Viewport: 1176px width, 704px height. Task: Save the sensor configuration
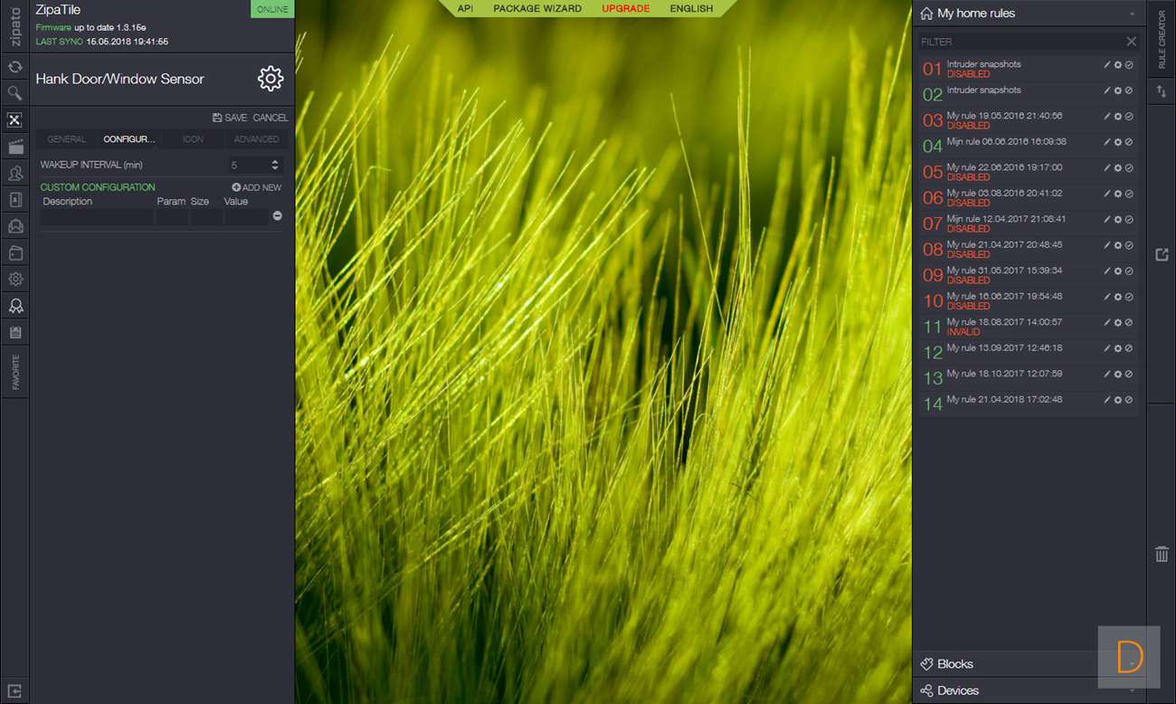(x=230, y=118)
